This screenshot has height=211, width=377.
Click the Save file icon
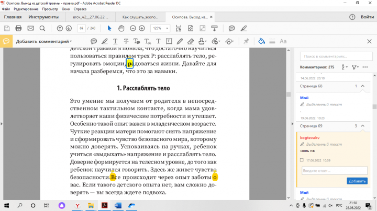pyautogui.click(x=7, y=28)
